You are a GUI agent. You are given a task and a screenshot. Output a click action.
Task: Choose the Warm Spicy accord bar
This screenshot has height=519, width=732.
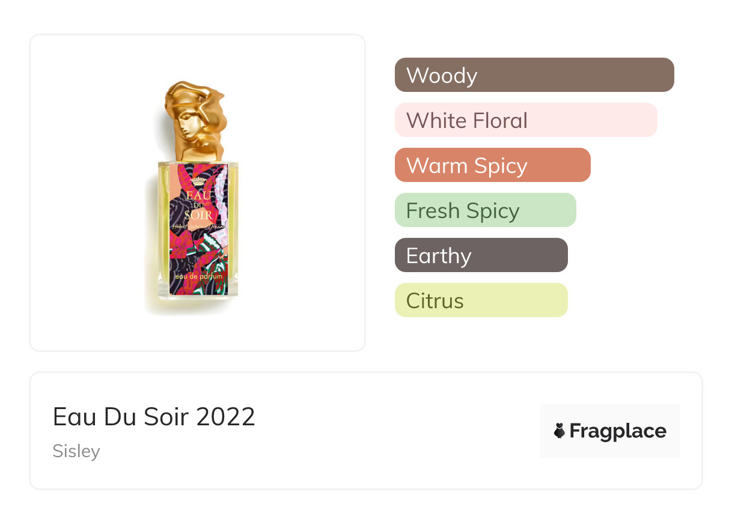point(492,165)
